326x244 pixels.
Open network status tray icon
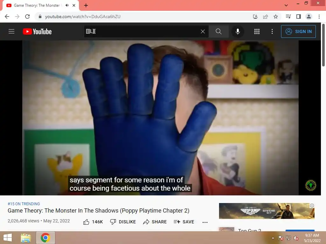click(x=288, y=238)
